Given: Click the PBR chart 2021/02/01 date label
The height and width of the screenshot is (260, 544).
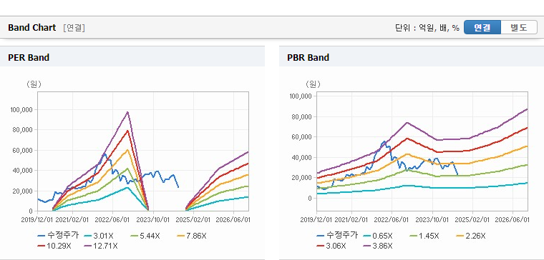Looking at the screenshot, I should (x=351, y=220).
